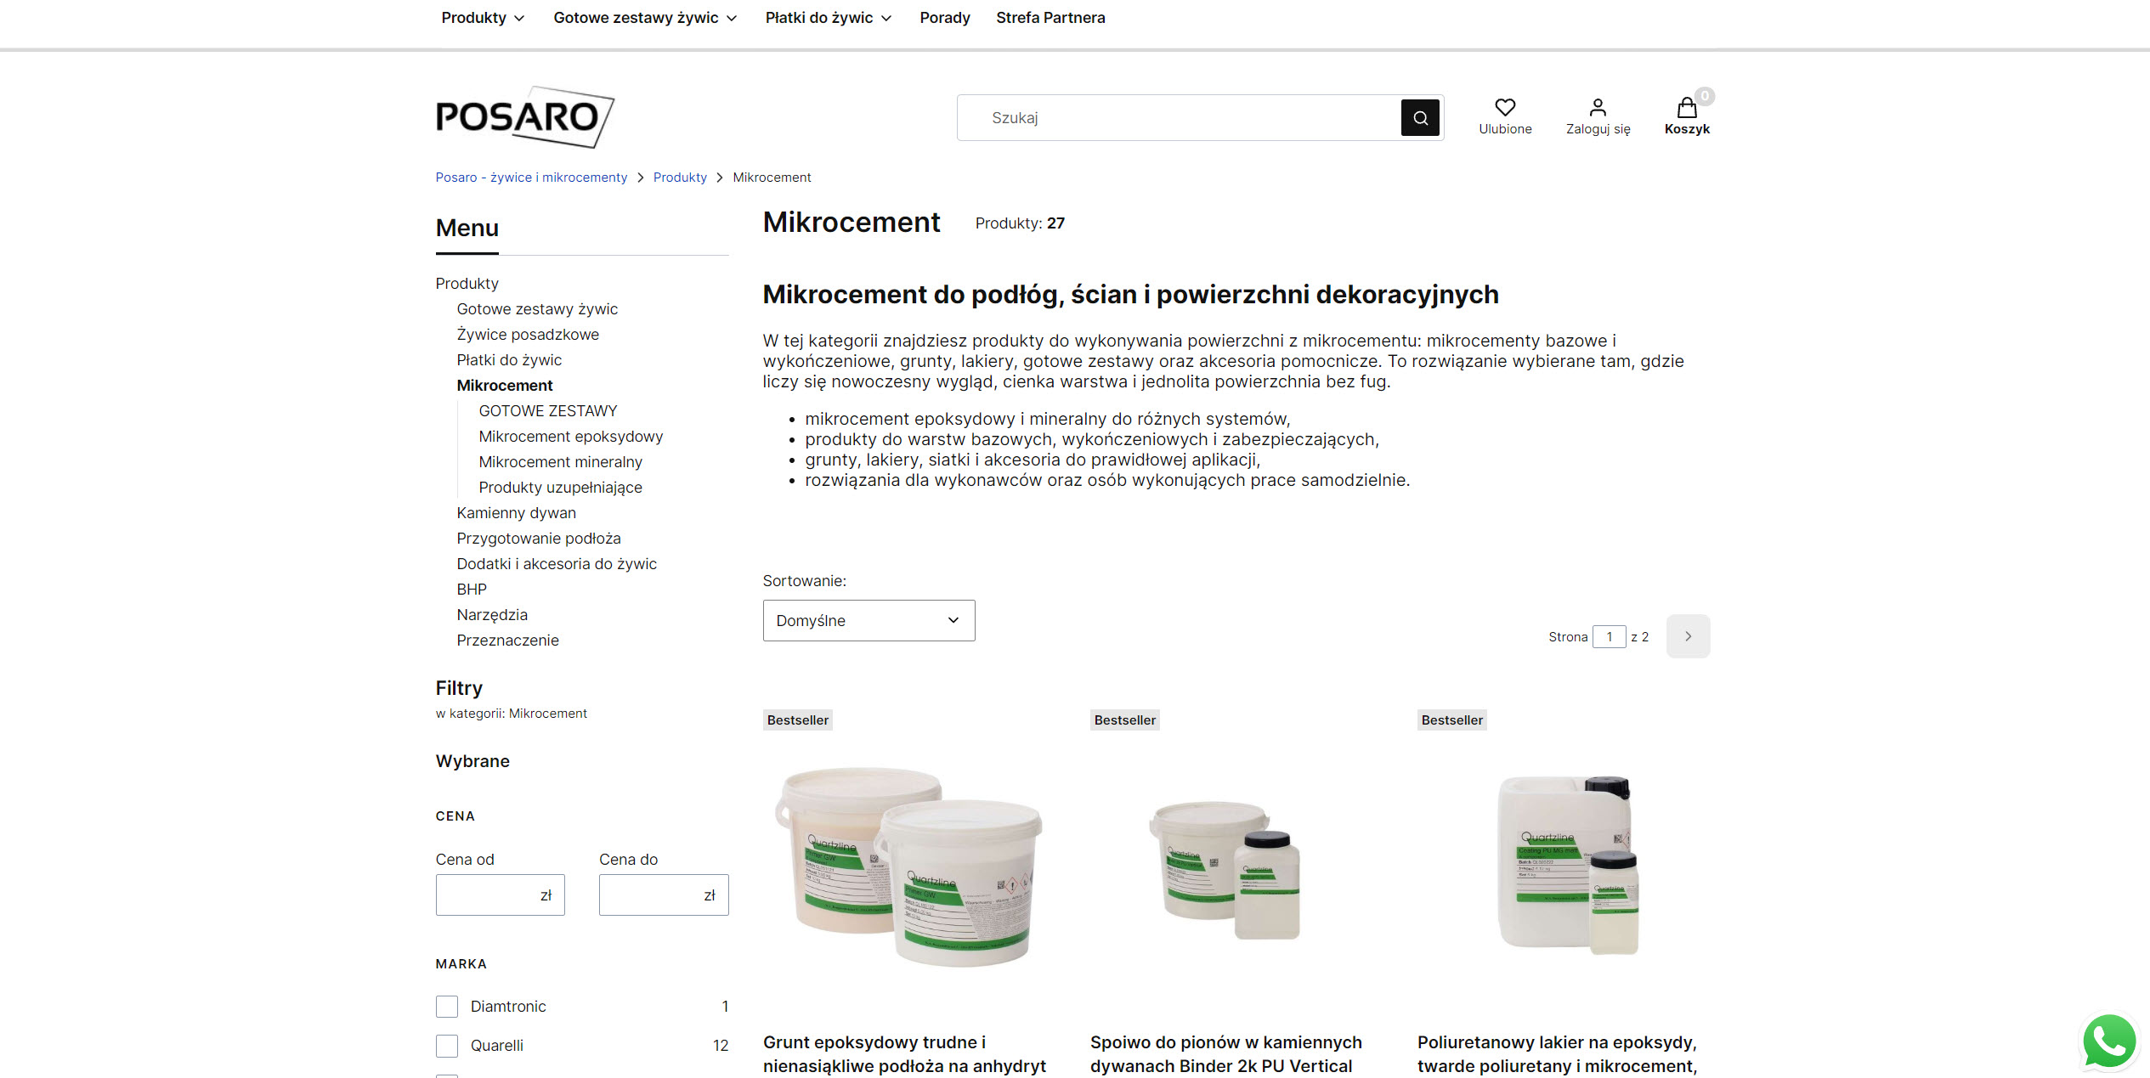Open WhatsApp chat bubble
This screenshot has width=2150, height=1078.
[x=2109, y=1041]
